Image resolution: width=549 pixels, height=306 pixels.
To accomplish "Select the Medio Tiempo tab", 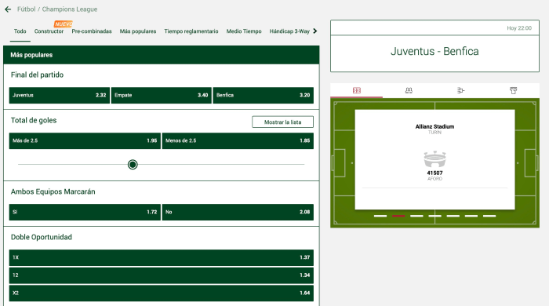I will coord(244,31).
